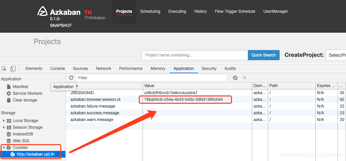Select IndexedDB in the Storage section
This screenshot has width=346, height=161.
click(23, 134)
